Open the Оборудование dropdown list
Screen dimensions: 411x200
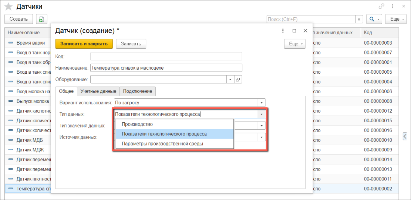230,79
